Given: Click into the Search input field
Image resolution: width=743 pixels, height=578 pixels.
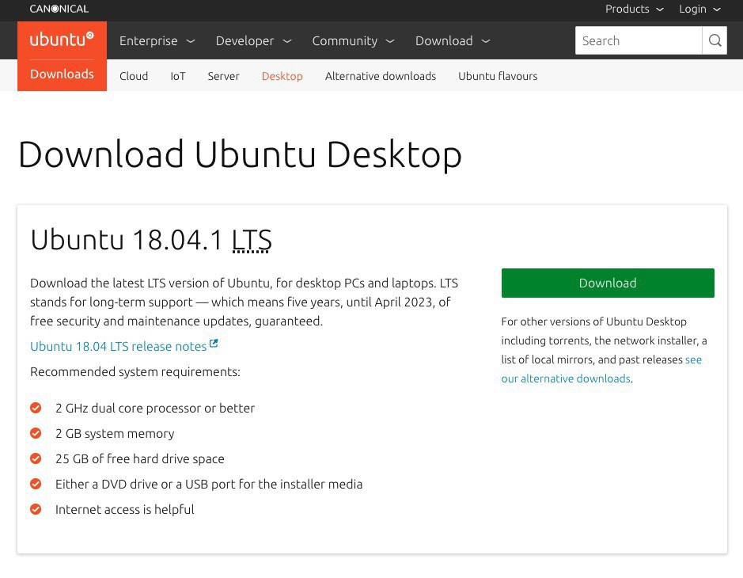Looking at the screenshot, I should (x=638, y=41).
